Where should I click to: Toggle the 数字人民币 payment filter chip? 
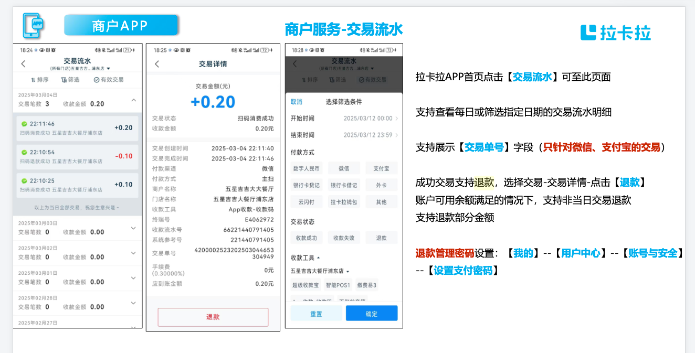tap(307, 168)
